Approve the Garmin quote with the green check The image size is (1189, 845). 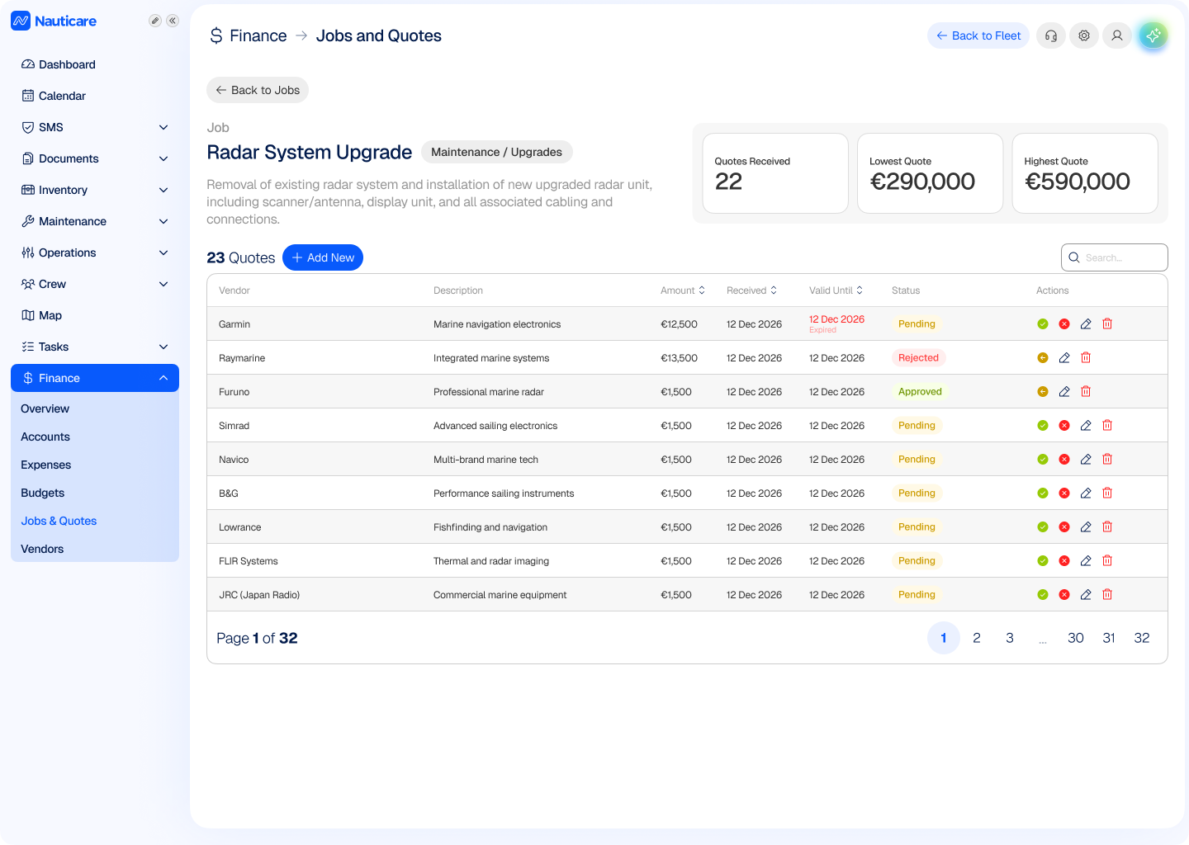[1043, 324]
